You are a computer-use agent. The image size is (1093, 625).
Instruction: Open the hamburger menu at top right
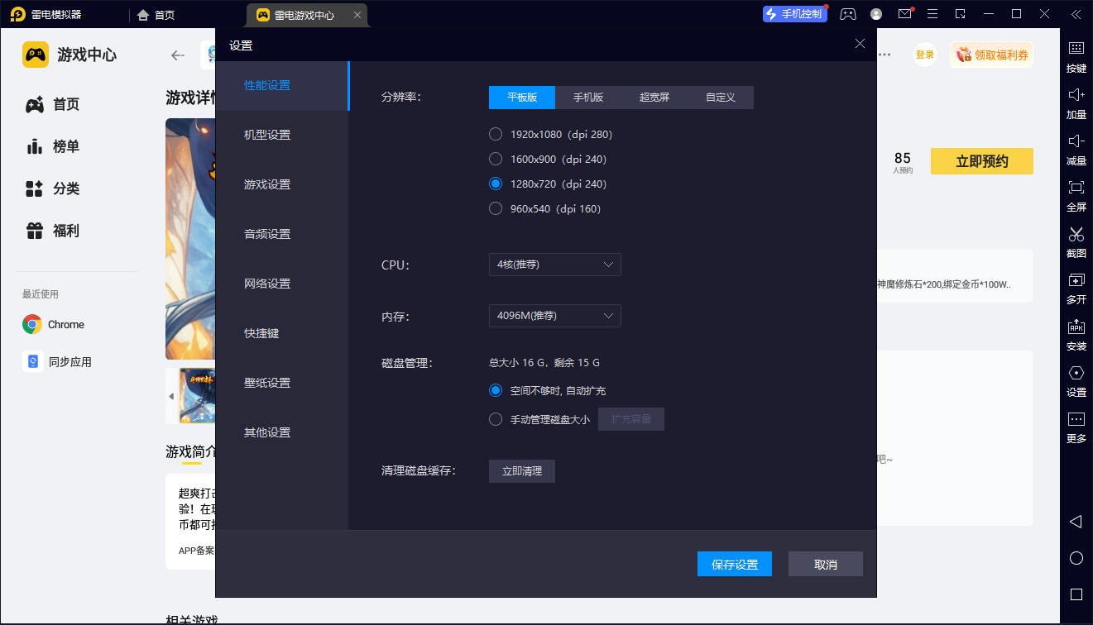point(932,14)
